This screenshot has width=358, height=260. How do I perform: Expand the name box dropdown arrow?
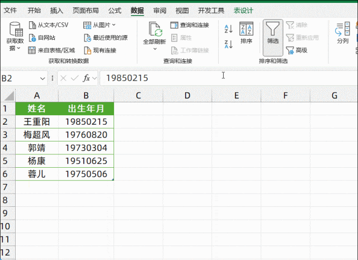(x=43, y=79)
